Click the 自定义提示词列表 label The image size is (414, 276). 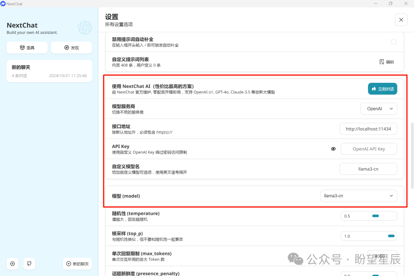coord(131,59)
